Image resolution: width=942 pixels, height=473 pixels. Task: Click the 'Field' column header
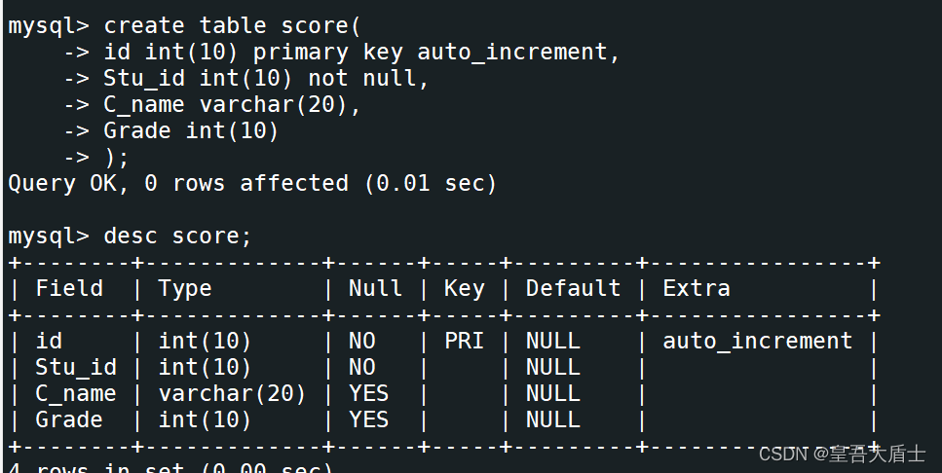[x=69, y=288]
